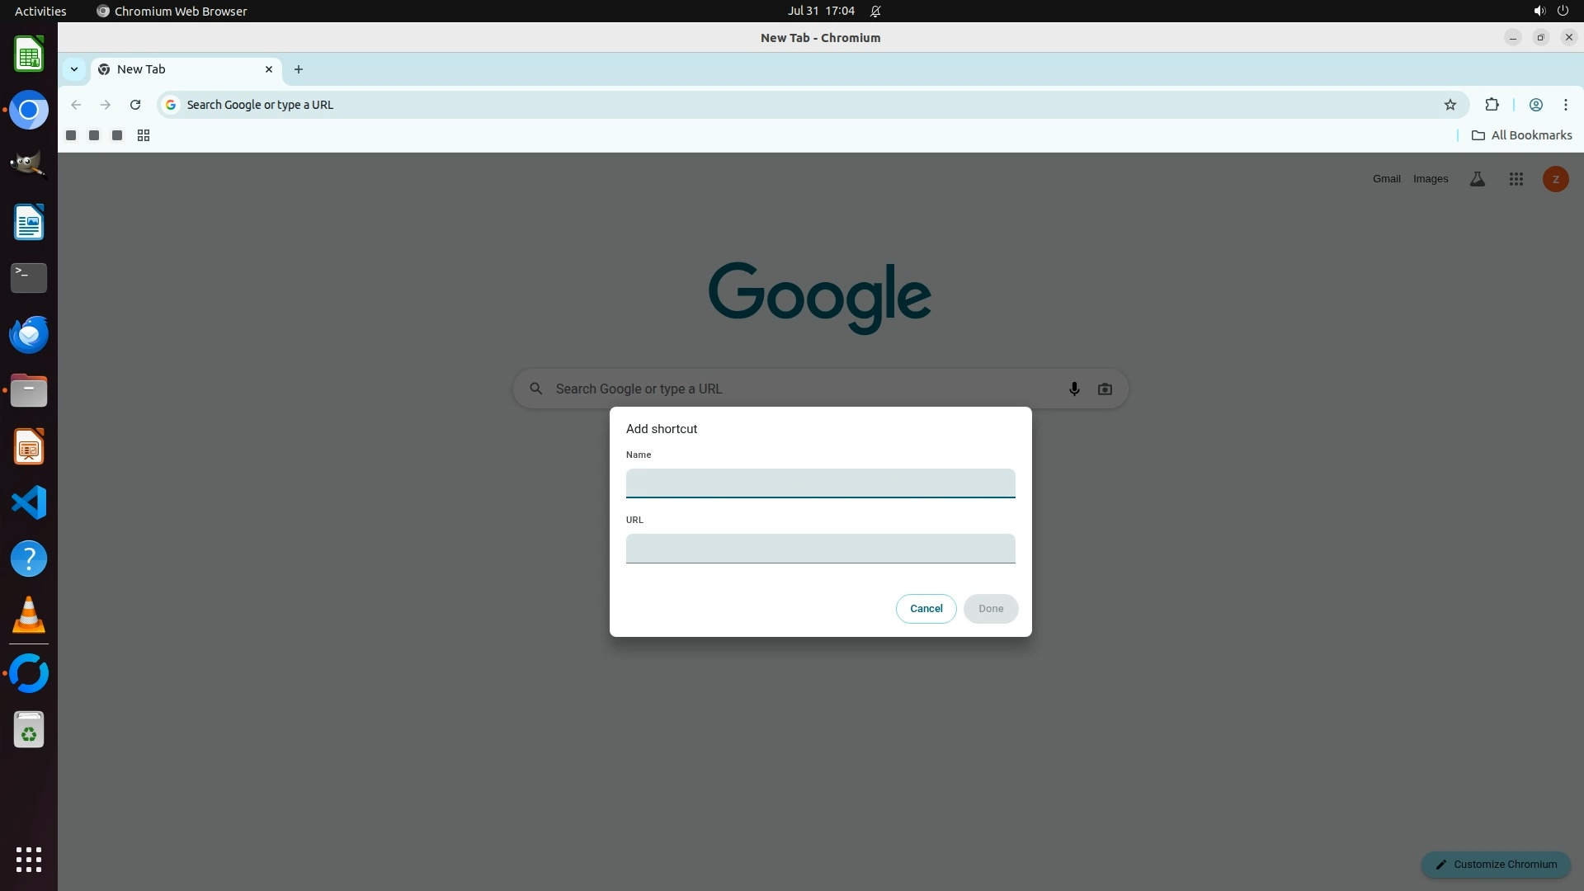
Task: Open the Chromium profile icon in toolbar
Action: click(1535, 105)
